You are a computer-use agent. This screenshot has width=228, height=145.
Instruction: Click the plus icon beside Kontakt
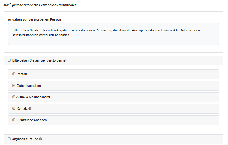click(13, 108)
